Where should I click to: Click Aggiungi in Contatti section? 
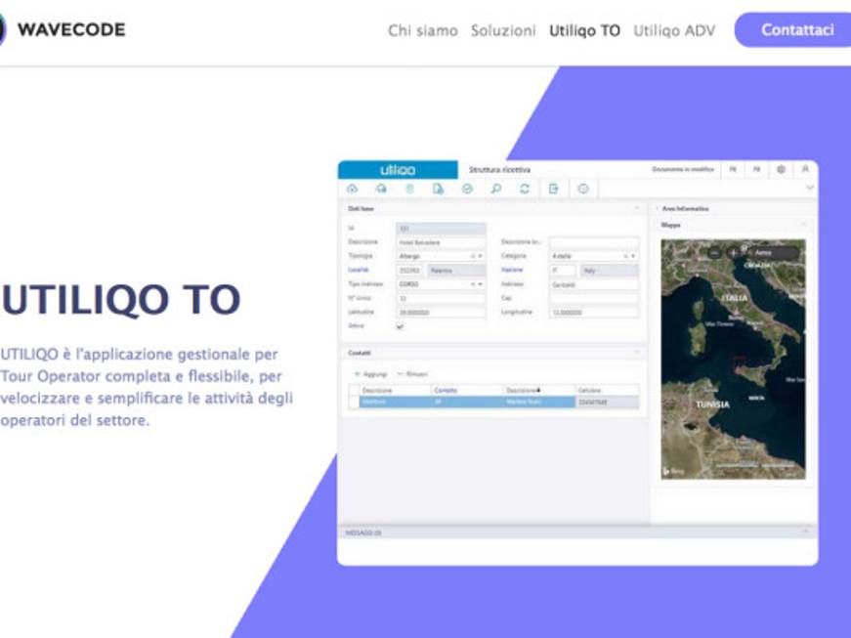click(370, 374)
